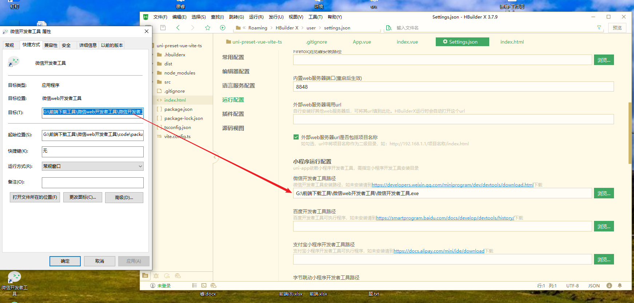
Task: Click the browser globe icon in bottom panel bar
Action: 178,276
